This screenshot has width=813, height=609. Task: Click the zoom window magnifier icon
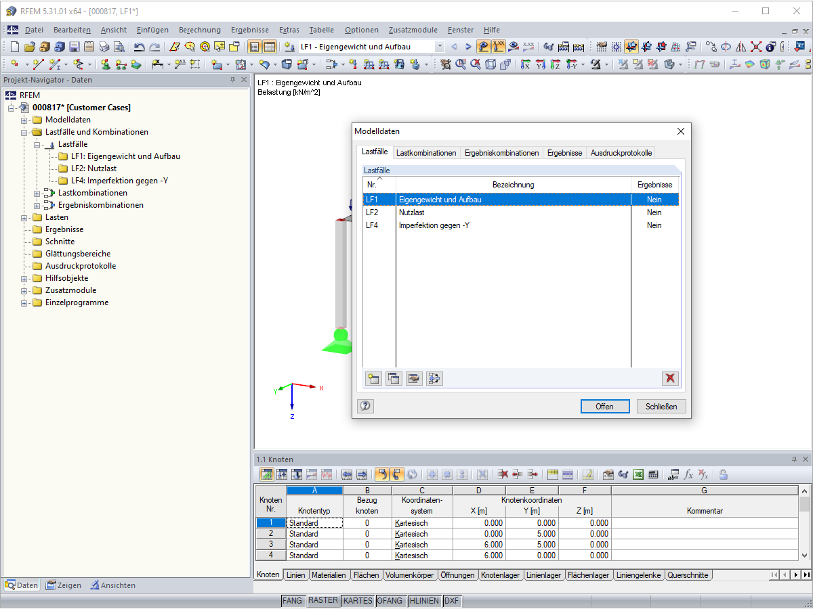coord(461,64)
